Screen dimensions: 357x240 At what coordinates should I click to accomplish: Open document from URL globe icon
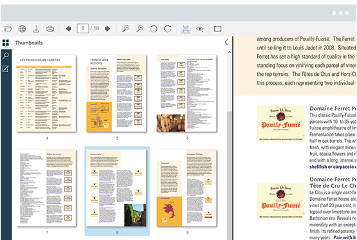[x=22, y=29]
